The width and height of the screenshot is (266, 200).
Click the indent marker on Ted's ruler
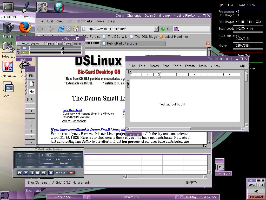coord(159,74)
